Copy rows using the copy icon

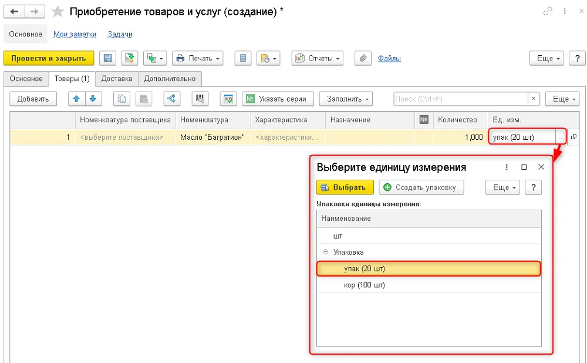(122, 99)
